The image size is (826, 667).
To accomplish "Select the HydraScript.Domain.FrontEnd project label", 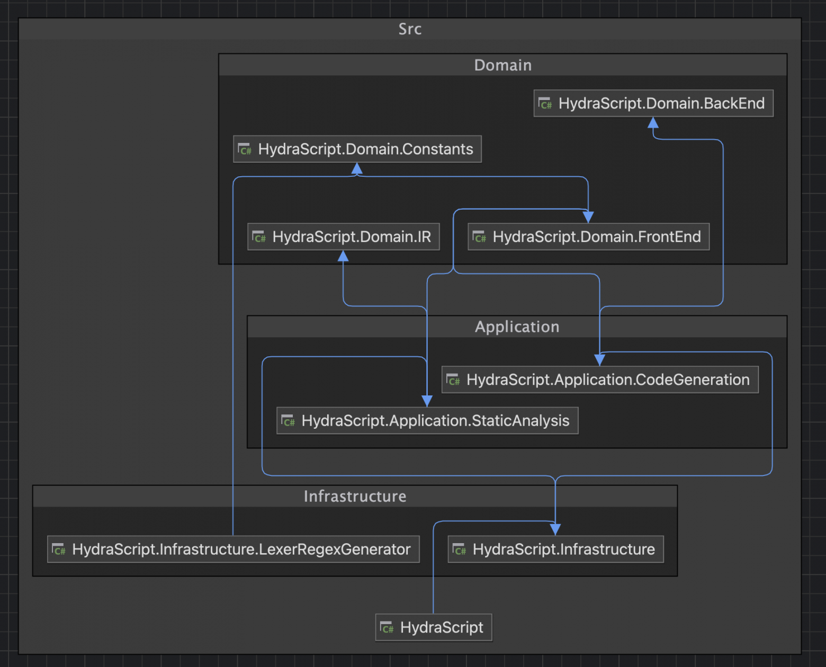I will [x=597, y=237].
